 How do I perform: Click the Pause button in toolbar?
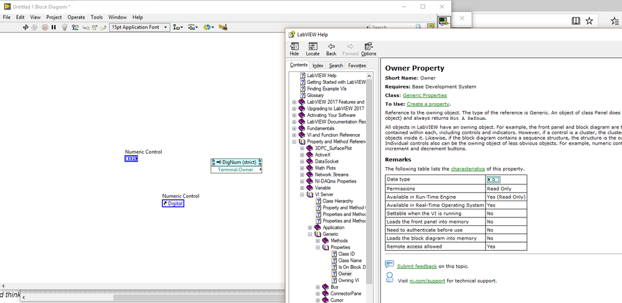pos(54,27)
